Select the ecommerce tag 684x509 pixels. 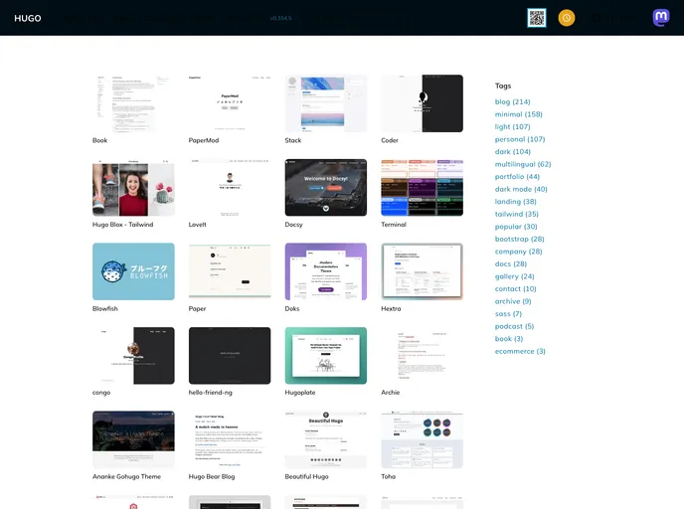pyautogui.click(x=520, y=351)
